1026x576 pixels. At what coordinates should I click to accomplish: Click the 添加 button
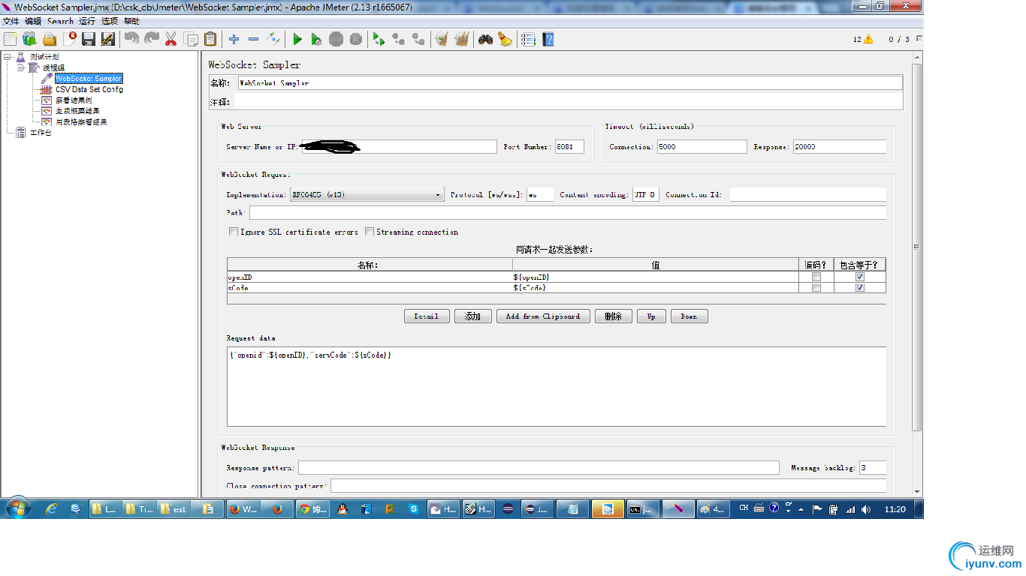coord(472,316)
